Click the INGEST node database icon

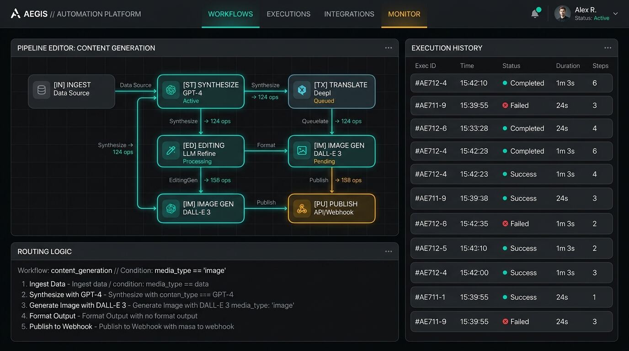pos(42,90)
